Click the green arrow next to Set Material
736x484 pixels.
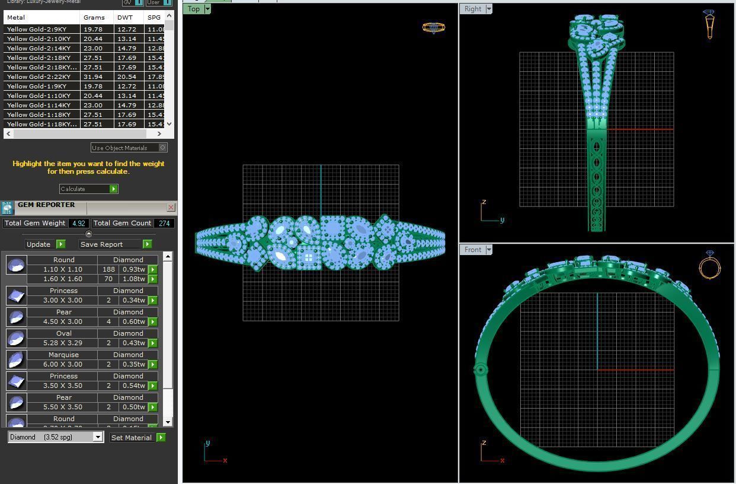161,437
